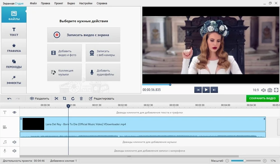The height and width of the screenshot is (164, 280).
Task: Open the Файл menu
Action: (x=33, y=3)
